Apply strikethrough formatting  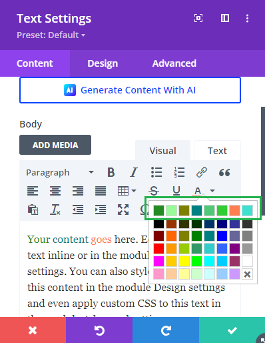pyautogui.click(x=154, y=191)
